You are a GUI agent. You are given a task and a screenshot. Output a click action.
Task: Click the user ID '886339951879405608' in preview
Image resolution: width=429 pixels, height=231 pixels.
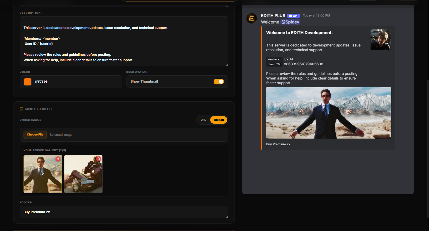click(x=304, y=64)
